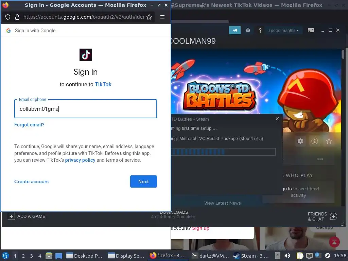Image resolution: width=348 pixels, height=261 pixels.
Task: Click Steam window resize grip icon
Action: click(343, 224)
